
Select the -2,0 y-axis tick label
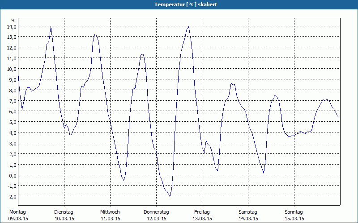(x=12, y=197)
